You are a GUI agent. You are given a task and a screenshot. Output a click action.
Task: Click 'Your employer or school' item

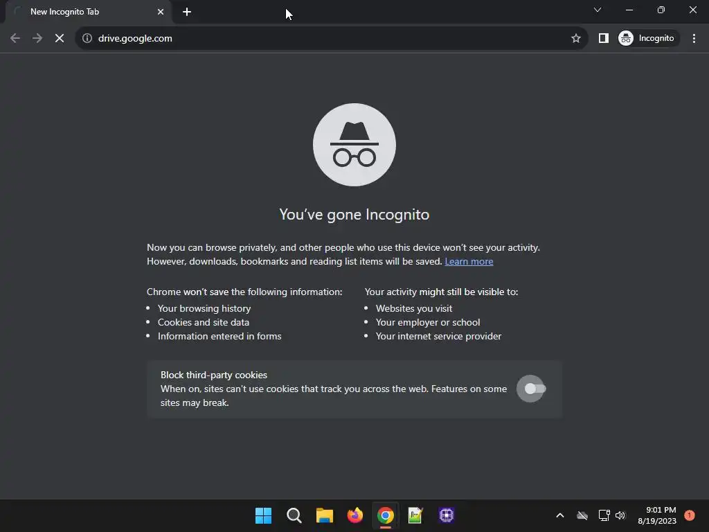(x=428, y=323)
